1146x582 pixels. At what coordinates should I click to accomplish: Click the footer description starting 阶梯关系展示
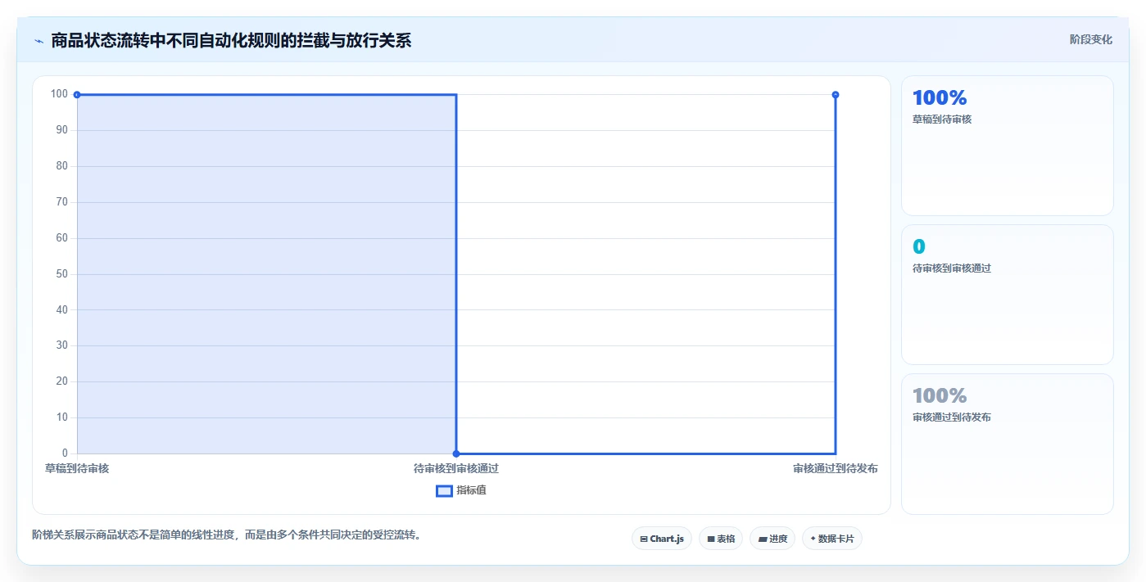(226, 535)
